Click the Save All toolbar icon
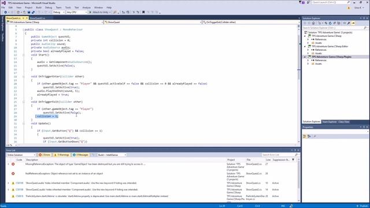Image resolution: width=370 pixels, height=208 pixels. point(34,12)
